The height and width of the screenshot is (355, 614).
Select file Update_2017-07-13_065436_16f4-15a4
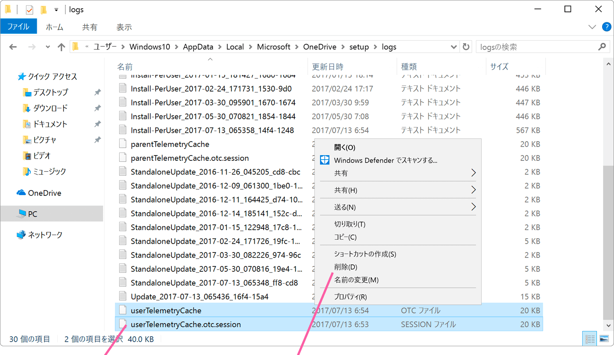(200, 297)
